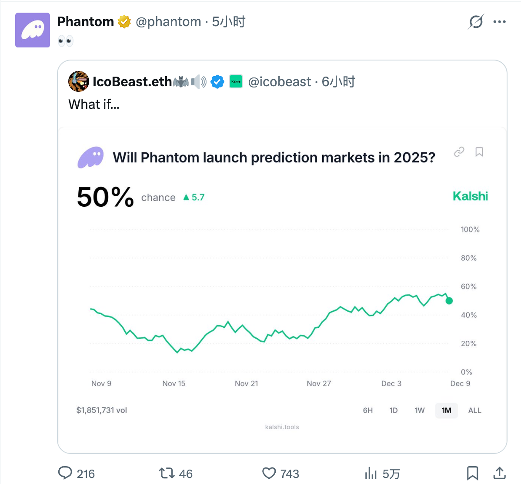This screenshot has height=484, width=521.
Task: Click Phantom's purple ghost avatar
Action: coord(33,30)
